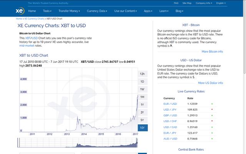The width and height of the screenshot is (246, 154).
Task: Click the green up arrow for EUR / USD
Action: (x=212, y=104)
